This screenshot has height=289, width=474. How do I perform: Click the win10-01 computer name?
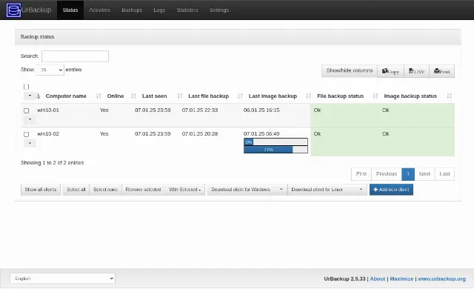[x=48, y=110]
